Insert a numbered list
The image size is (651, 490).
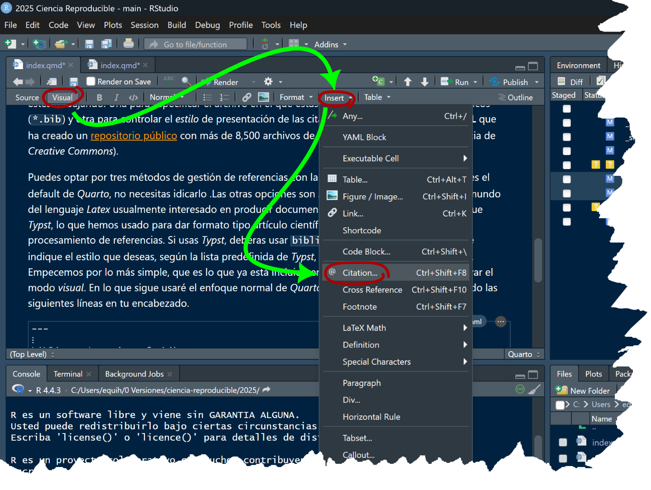pos(224,98)
